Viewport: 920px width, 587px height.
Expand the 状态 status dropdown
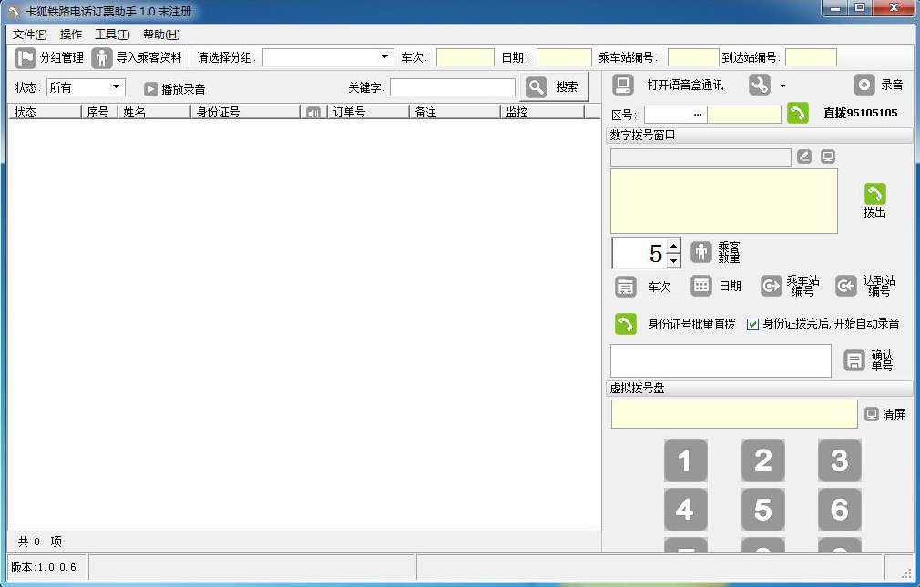(x=117, y=87)
